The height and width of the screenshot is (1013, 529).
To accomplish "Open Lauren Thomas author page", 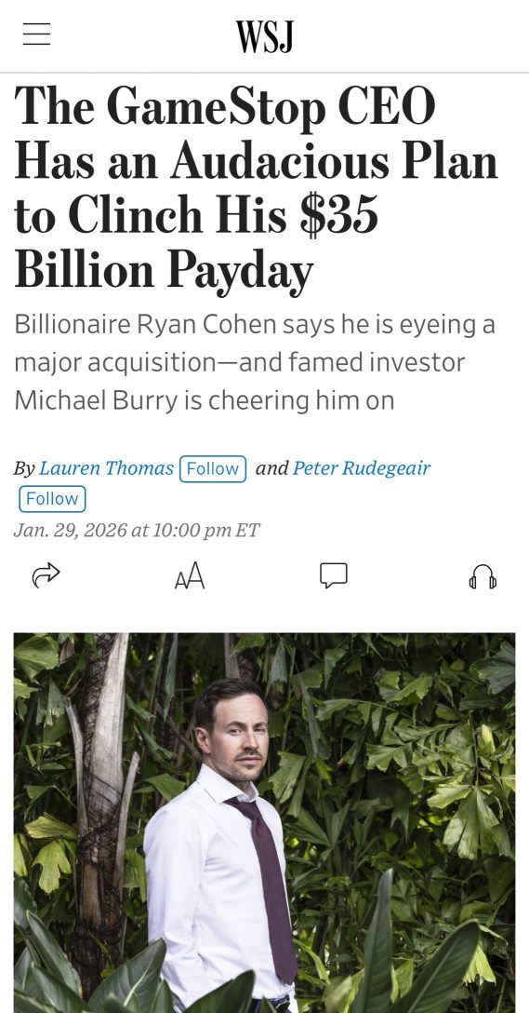I will (x=106, y=468).
